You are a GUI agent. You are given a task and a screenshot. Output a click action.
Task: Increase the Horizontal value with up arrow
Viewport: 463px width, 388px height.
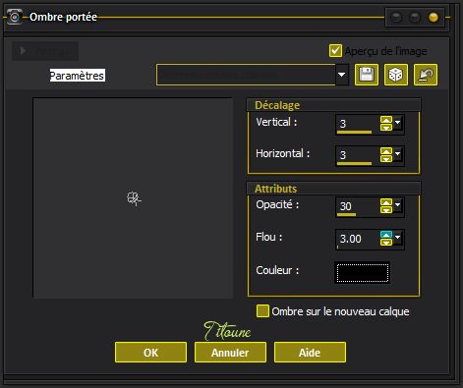pyautogui.click(x=386, y=150)
